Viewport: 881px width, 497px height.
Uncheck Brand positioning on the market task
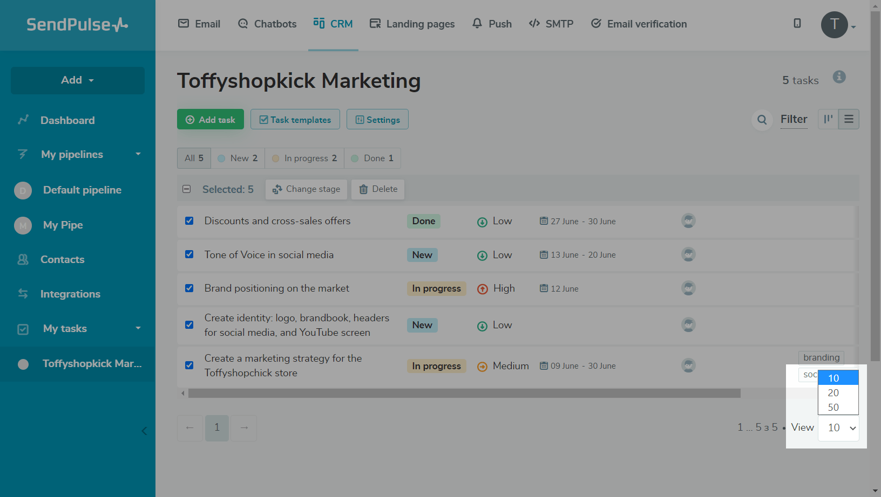[x=189, y=288]
